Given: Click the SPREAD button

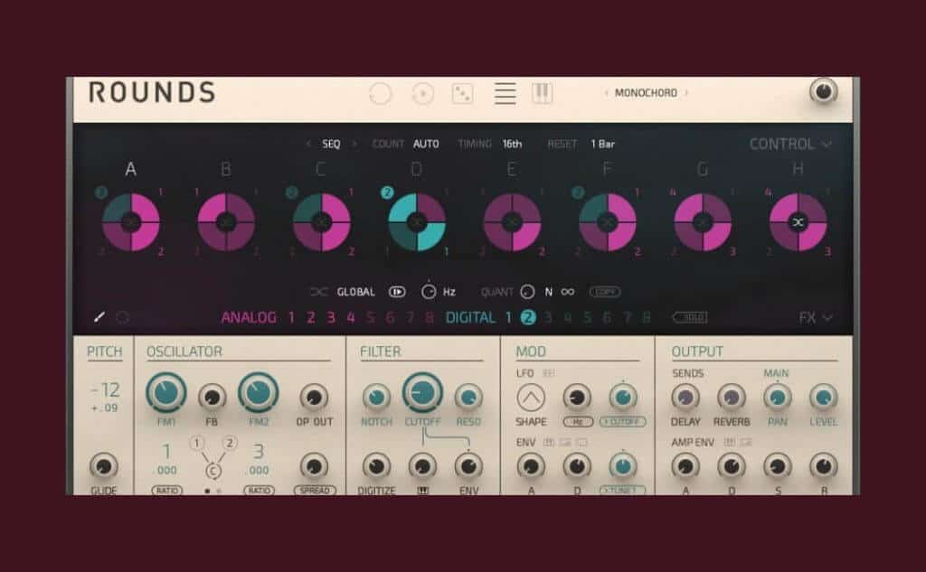Looking at the screenshot, I should pyautogui.click(x=315, y=491).
